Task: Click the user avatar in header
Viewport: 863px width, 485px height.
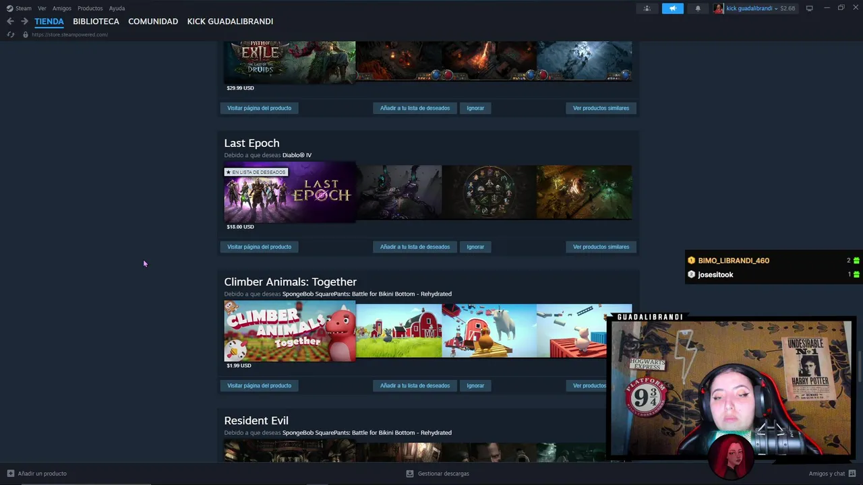Action: 719,8
